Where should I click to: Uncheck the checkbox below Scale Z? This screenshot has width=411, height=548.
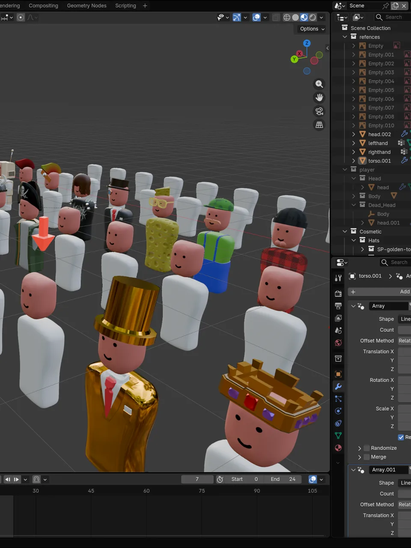click(x=401, y=437)
